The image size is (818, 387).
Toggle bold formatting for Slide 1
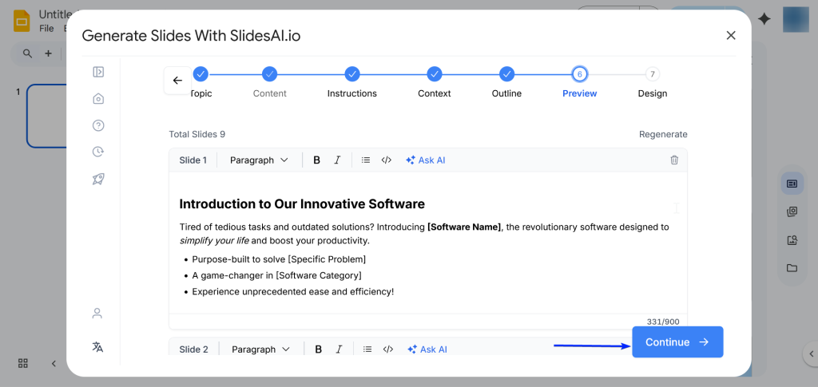(x=316, y=160)
